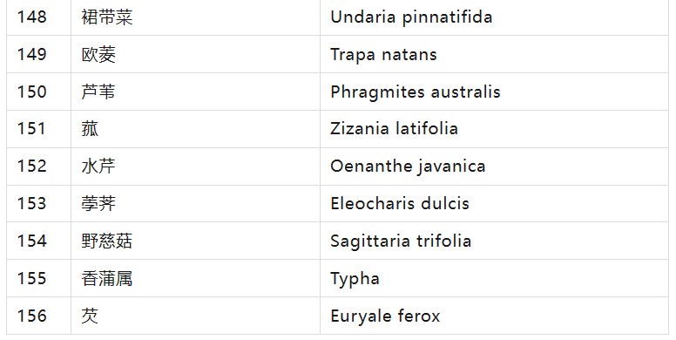Select Oenanthe javanica text
The height and width of the screenshot is (340, 676).
point(408,167)
